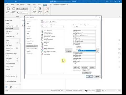Open Trust Center options category

pos(30,54)
